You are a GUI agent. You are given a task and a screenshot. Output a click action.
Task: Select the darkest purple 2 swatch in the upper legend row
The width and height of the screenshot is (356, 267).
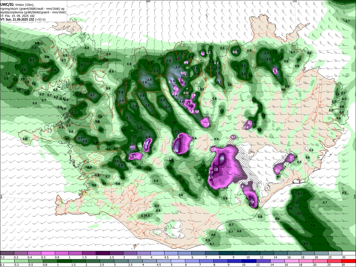[102, 253]
